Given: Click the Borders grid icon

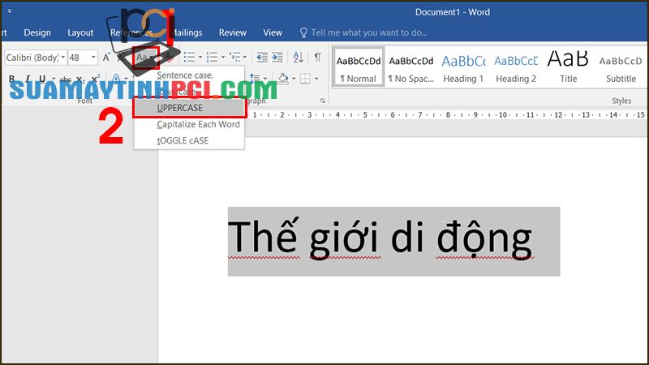Looking at the screenshot, I should click(x=304, y=79).
